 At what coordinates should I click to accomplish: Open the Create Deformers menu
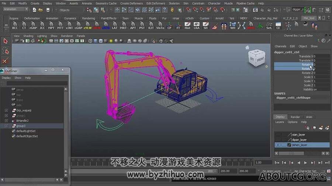point(131,3)
